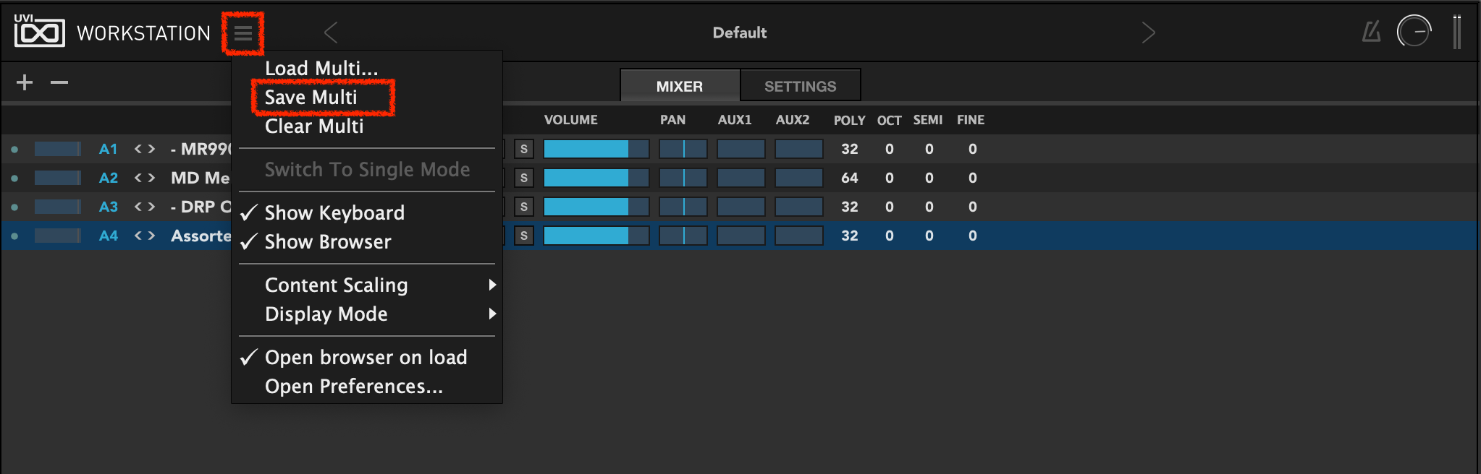Click polyphony value 32 on part A1
Viewport: 1481px width, 474px height.
pyautogui.click(x=850, y=149)
